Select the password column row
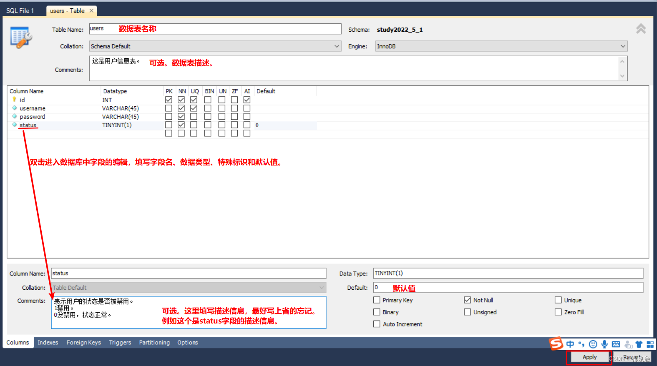Viewport: 657px width, 366px height. [x=163, y=116]
